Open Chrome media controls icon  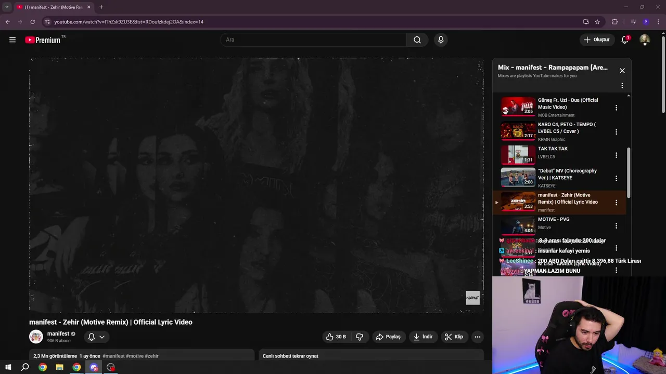(633, 22)
